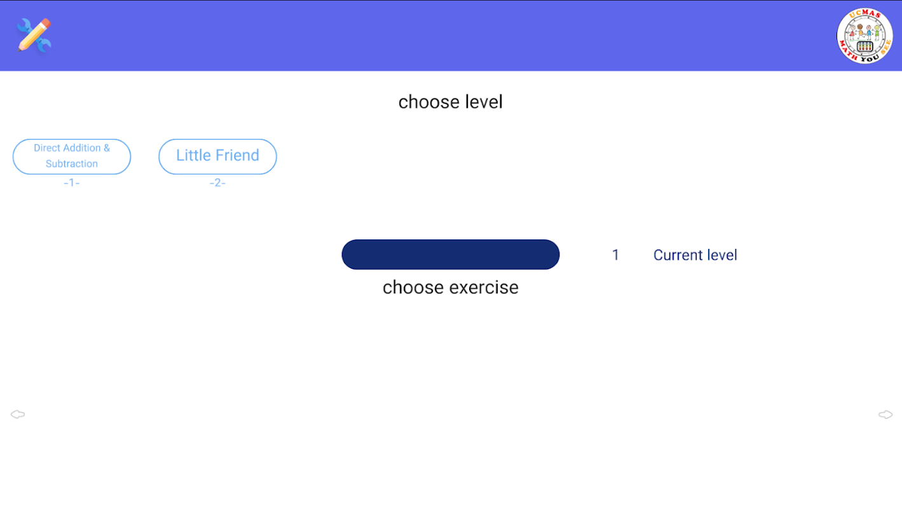Go to previous page with left arrow
Viewport: 902px width, 508px height.
18,415
